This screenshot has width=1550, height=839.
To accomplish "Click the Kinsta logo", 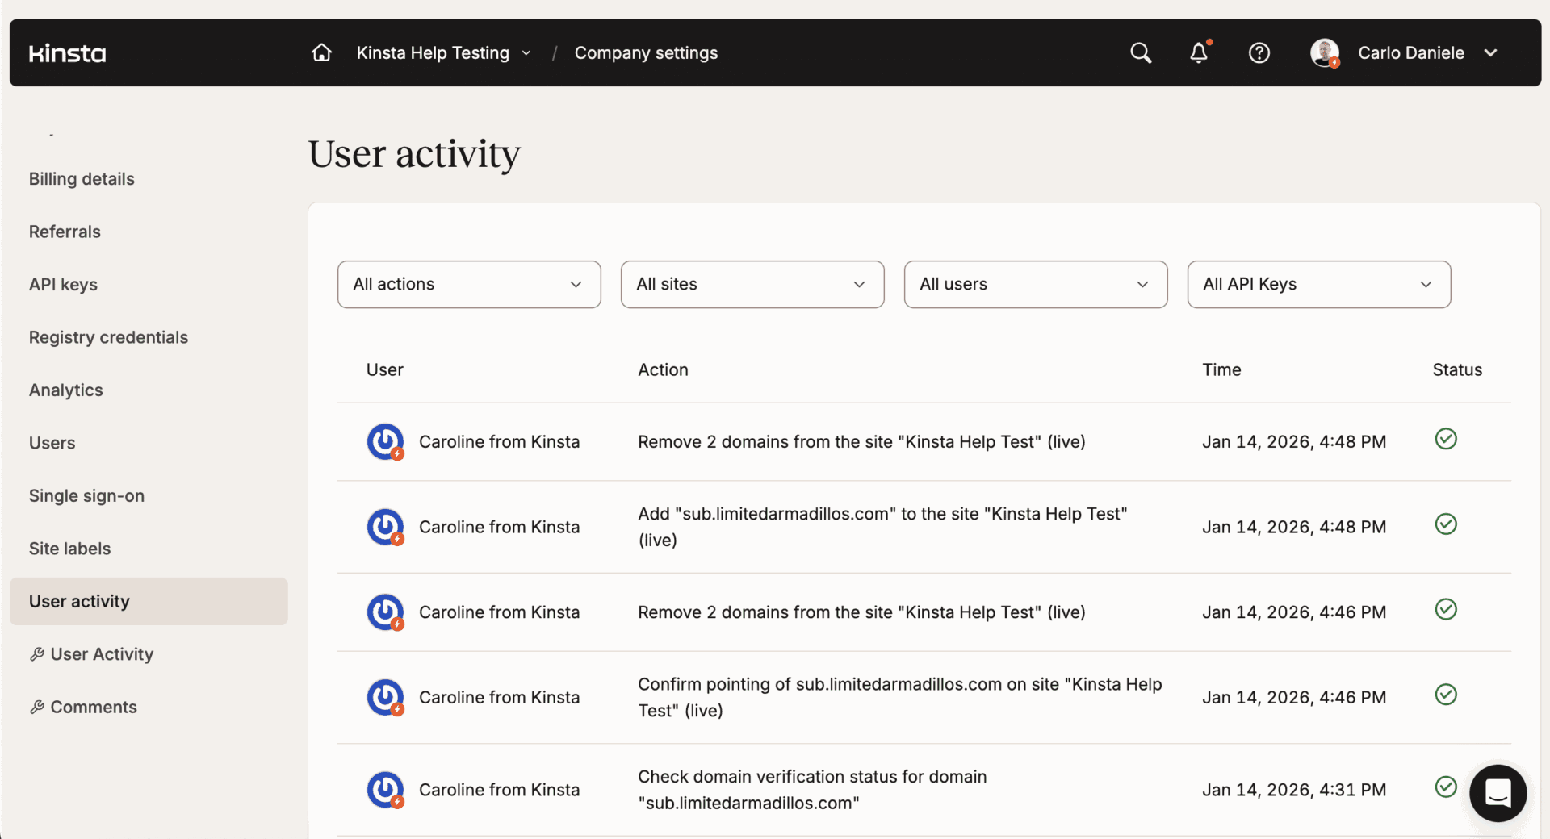I will [x=68, y=53].
